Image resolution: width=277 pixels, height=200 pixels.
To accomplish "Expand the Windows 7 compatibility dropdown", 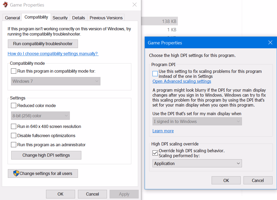I will pyautogui.click(x=56, y=81).
